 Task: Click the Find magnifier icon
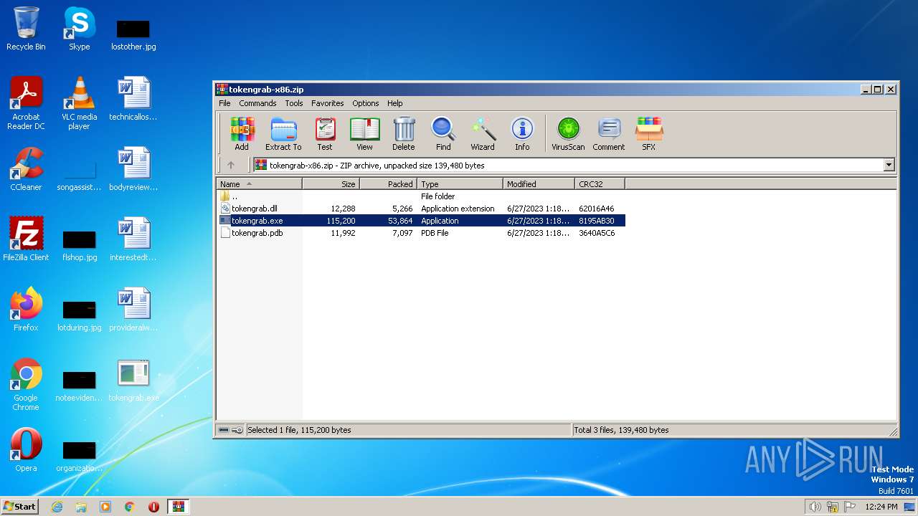443,134
